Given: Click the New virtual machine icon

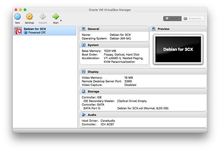Looking at the screenshot, I should click(18, 17).
